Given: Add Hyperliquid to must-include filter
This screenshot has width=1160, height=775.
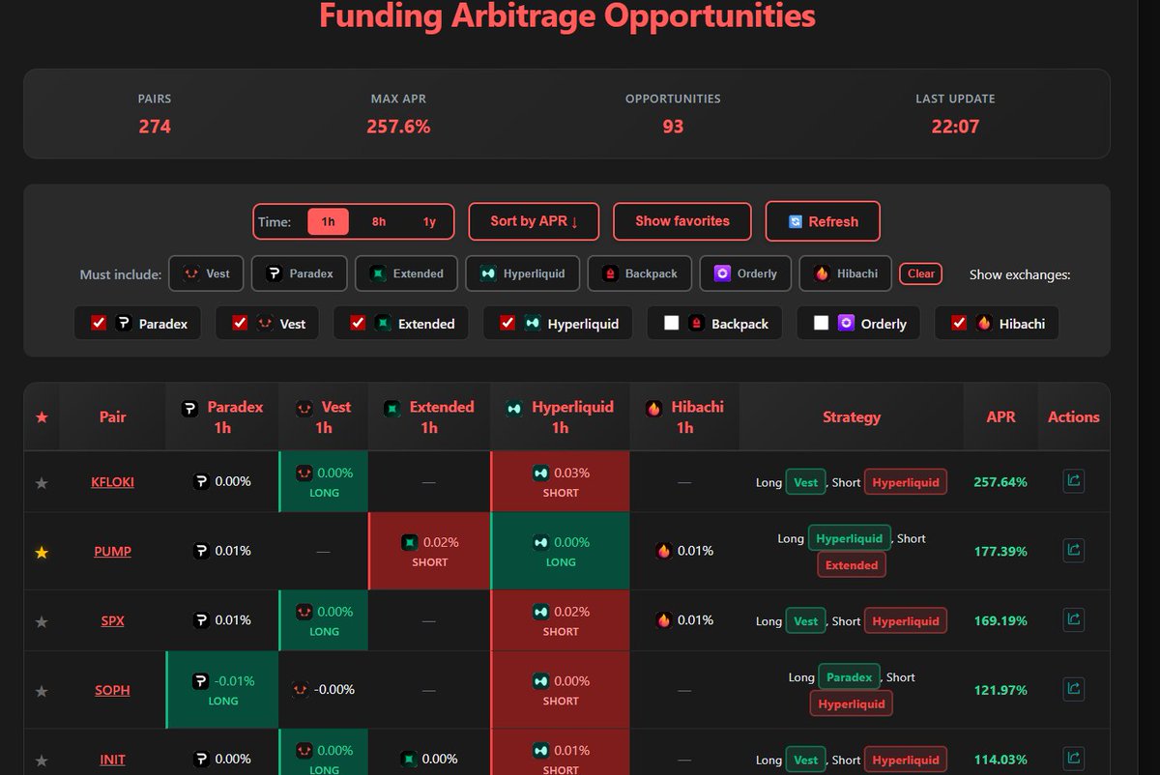Looking at the screenshot, I should coord(523,273).
